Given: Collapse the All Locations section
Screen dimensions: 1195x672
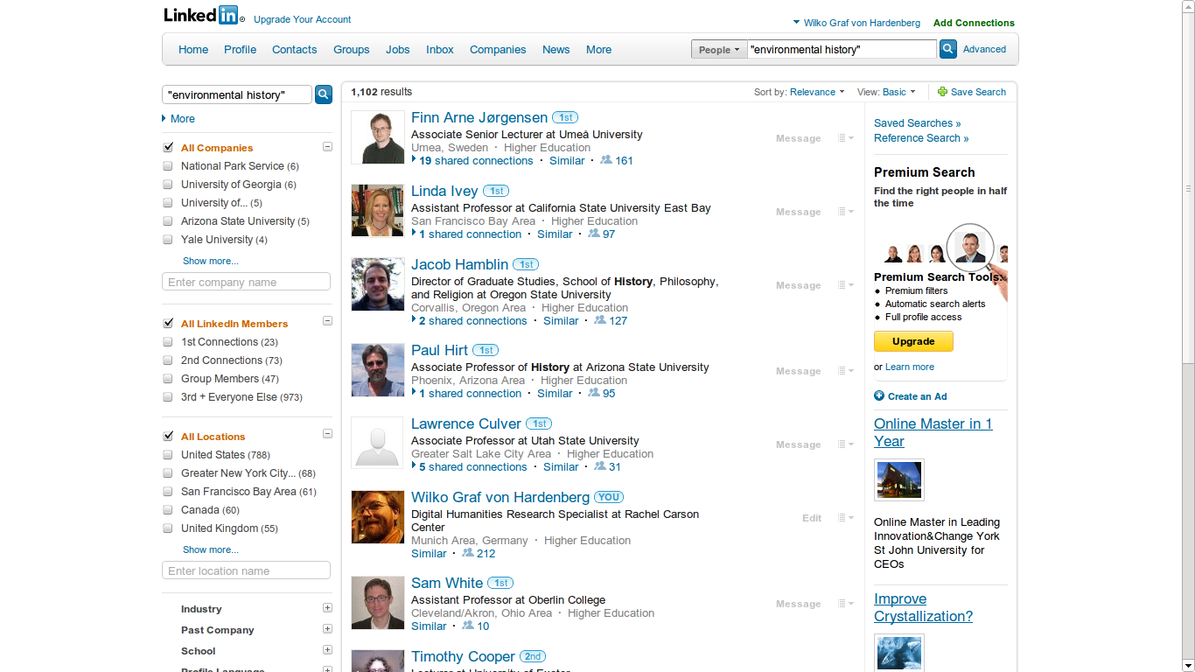Looking at the screenshot, I should 327,434.
